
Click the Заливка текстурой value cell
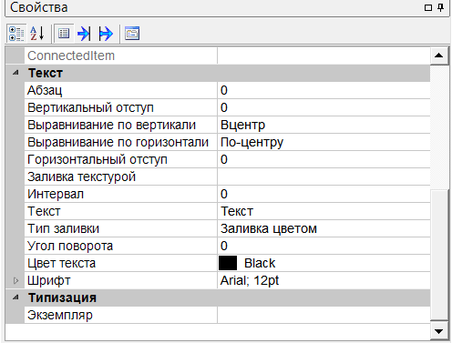coord(324,177)
